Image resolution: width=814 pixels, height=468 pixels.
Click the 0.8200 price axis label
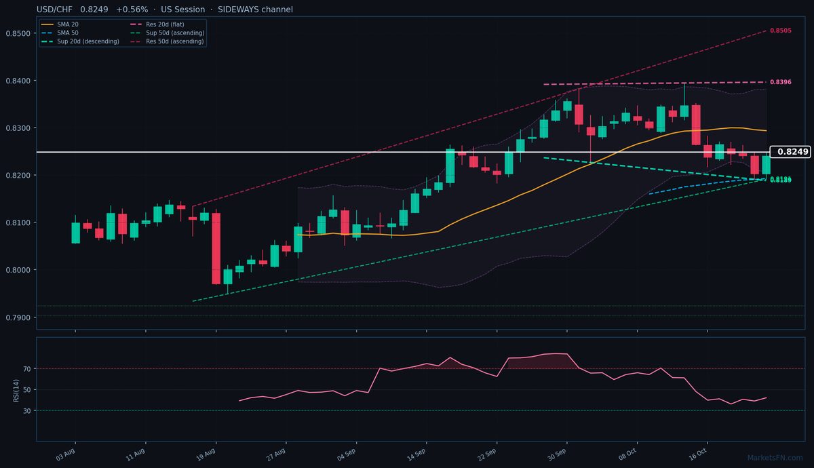(x=17, y=176)
